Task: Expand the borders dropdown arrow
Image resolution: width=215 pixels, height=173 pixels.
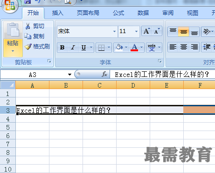Action: pos(109,48)
